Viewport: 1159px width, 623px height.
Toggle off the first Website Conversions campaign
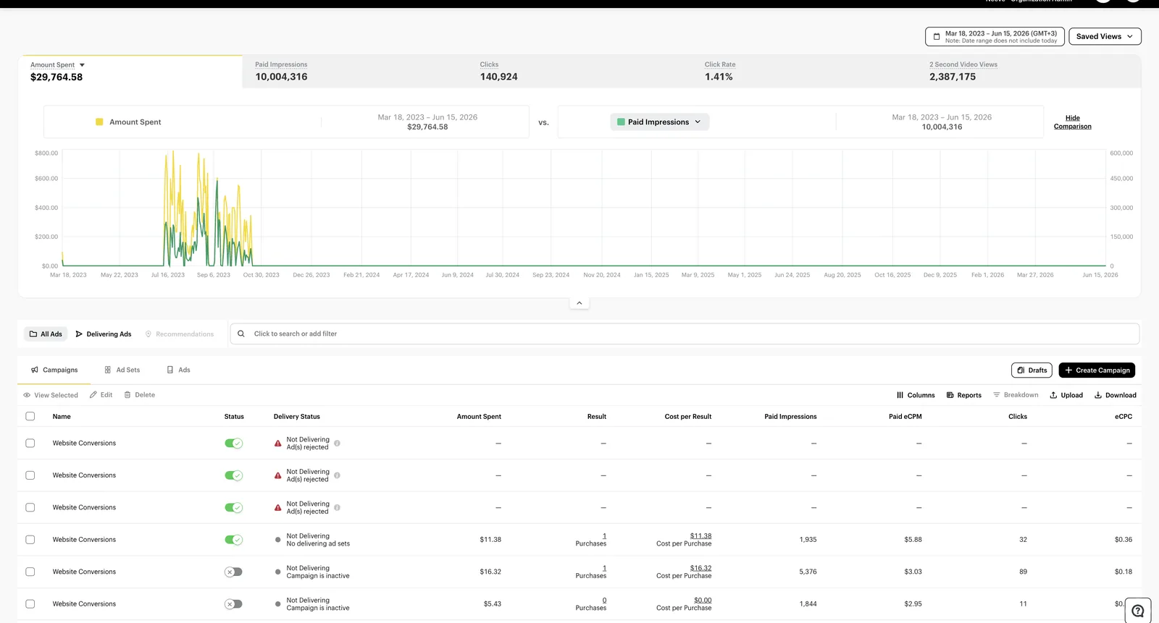click(233, 444)
